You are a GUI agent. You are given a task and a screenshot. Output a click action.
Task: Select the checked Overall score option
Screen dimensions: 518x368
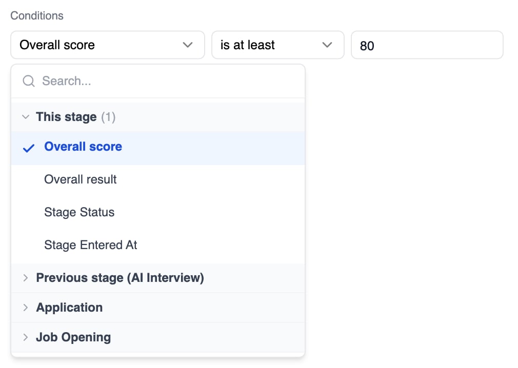158,147
